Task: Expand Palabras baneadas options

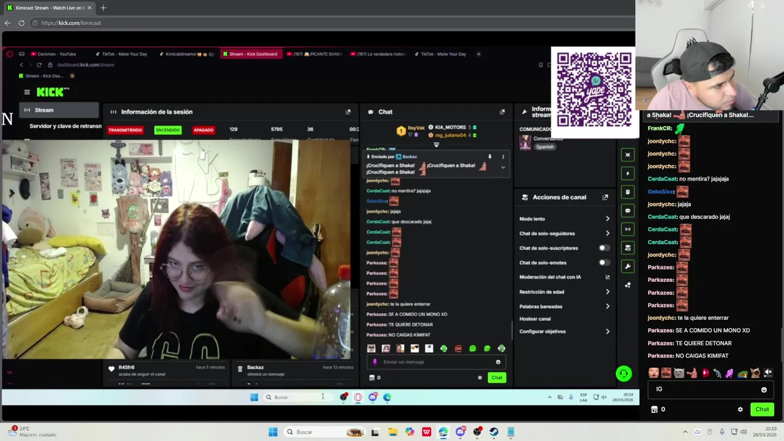Action: [608, 306]
